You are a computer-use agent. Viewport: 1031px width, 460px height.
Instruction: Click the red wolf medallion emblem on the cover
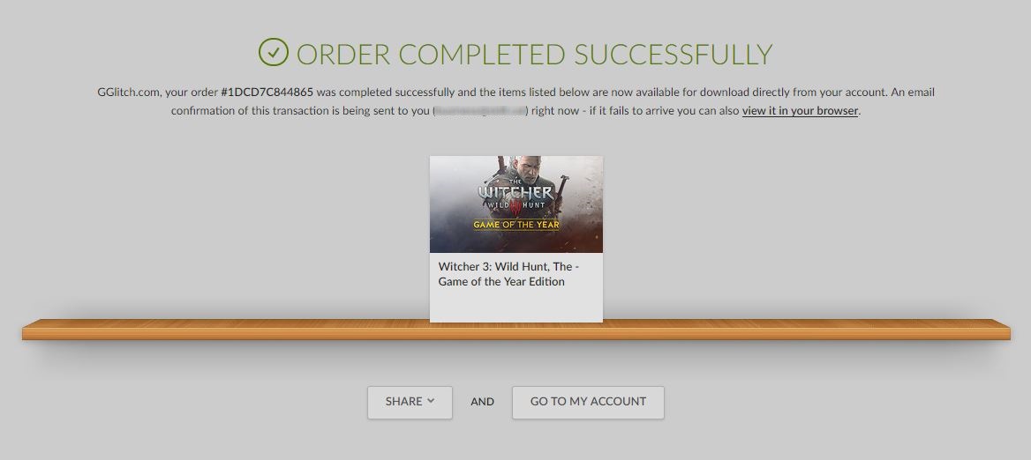coord(516,207)
